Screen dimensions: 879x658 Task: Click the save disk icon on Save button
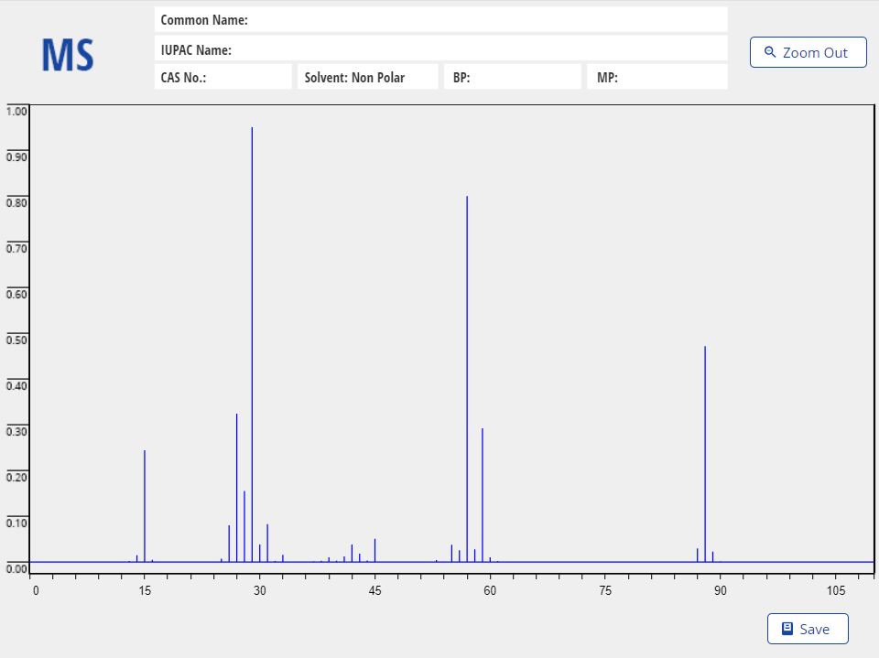[787, 629]
